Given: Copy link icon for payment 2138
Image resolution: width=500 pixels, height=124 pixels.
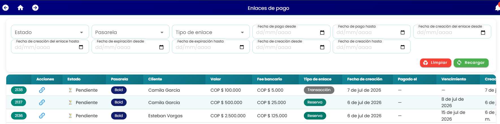Looking at the screenshot, I should tap(42, 90).
